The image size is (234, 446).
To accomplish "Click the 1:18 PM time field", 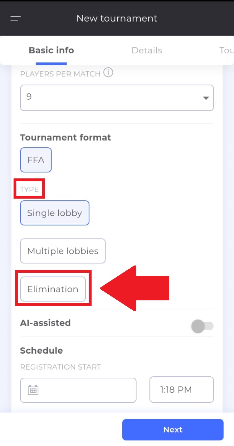I will pos(181,390).
